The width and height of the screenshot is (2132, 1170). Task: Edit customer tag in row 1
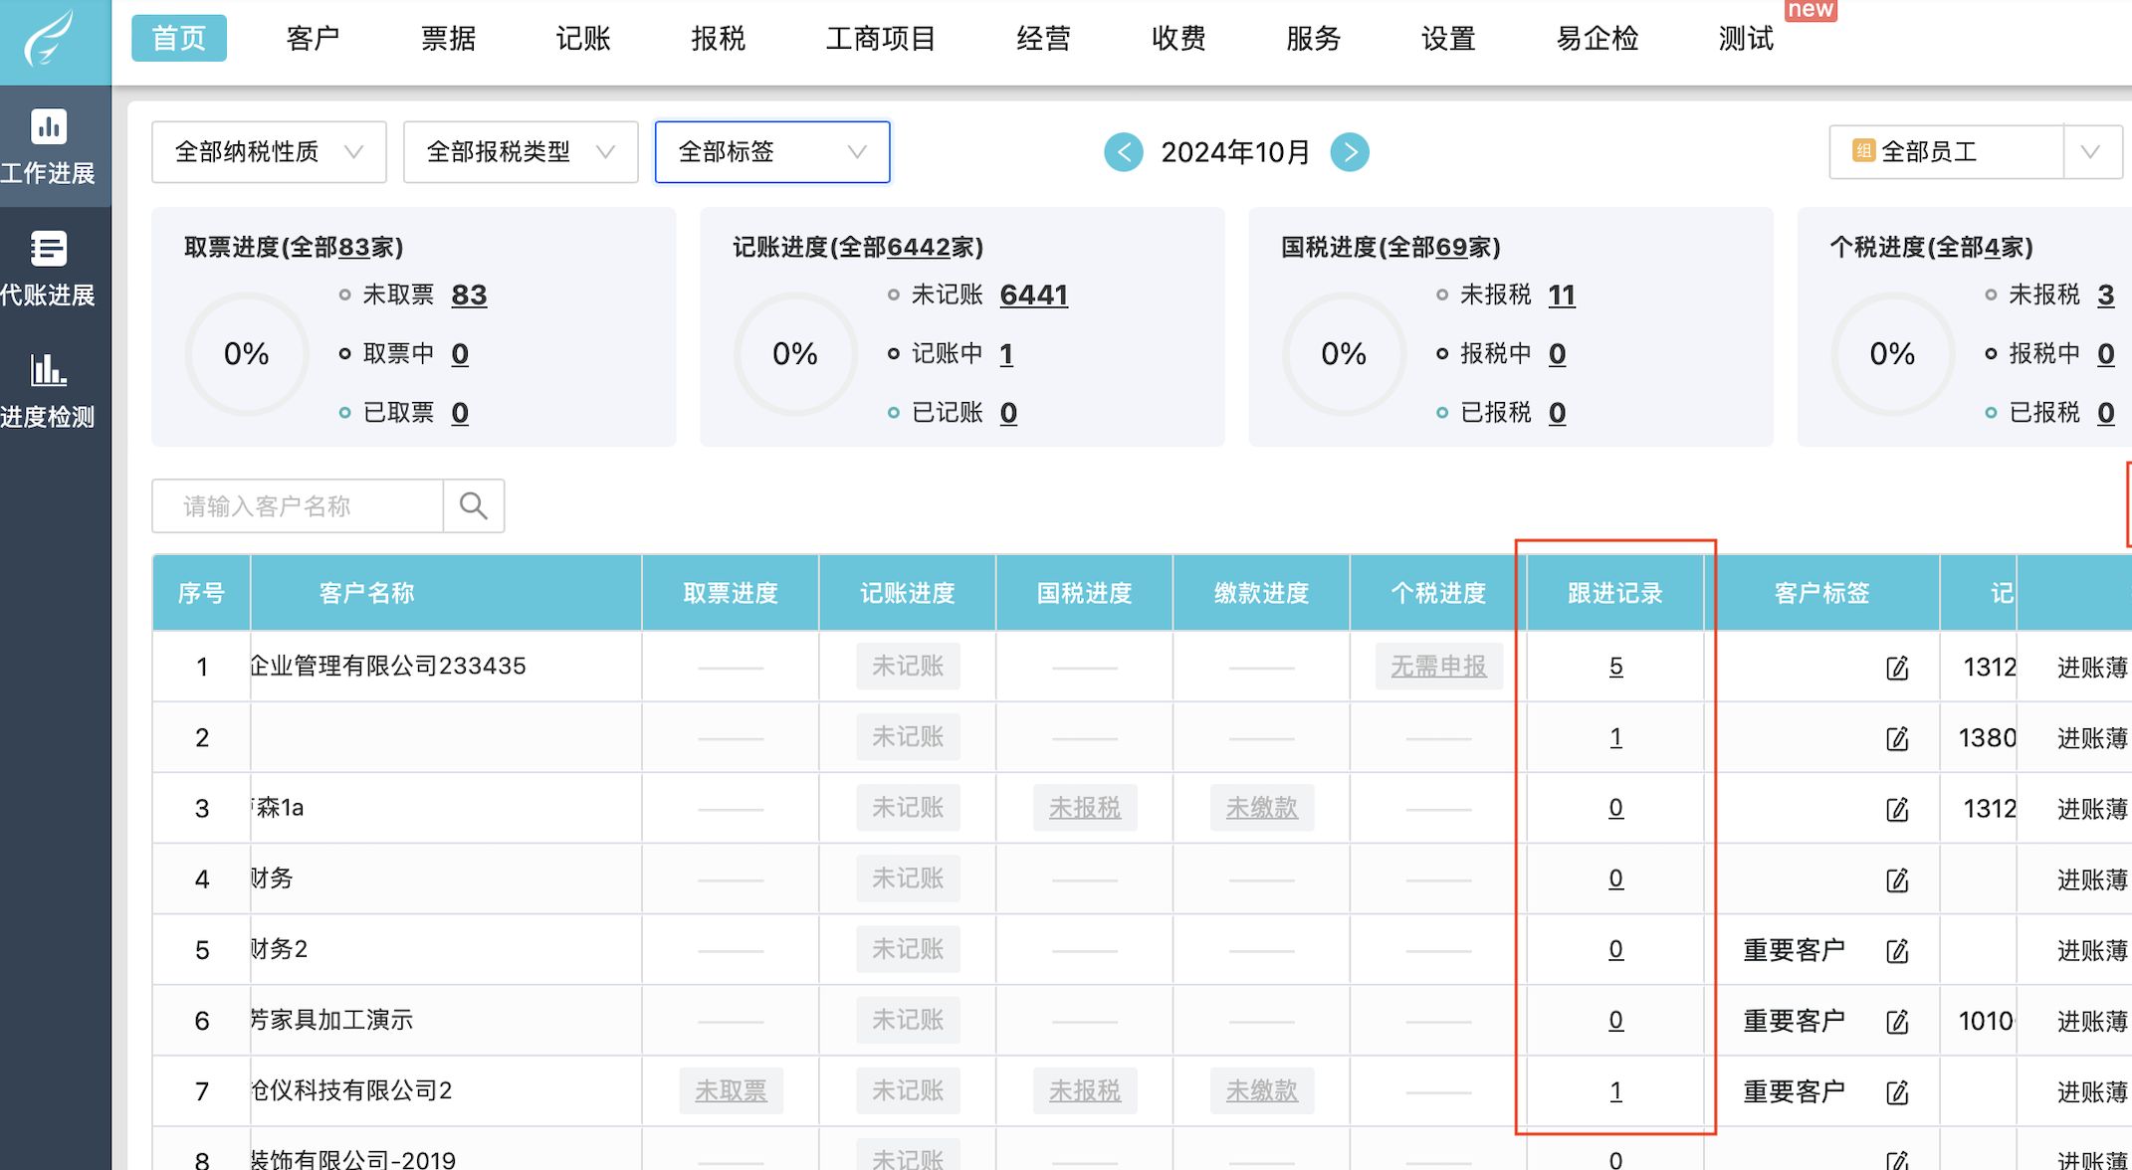click(x=1897, y=668)
